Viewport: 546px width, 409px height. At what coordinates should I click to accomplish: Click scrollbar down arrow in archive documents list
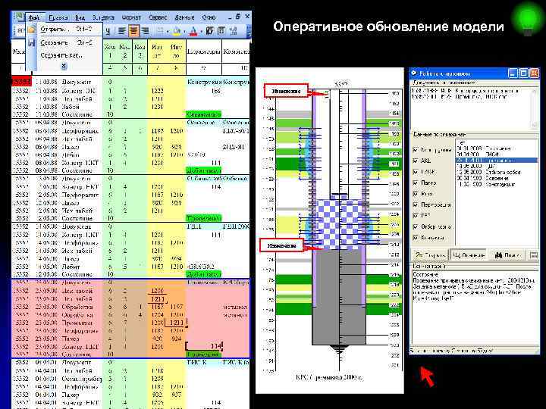(x=535, y=124)
